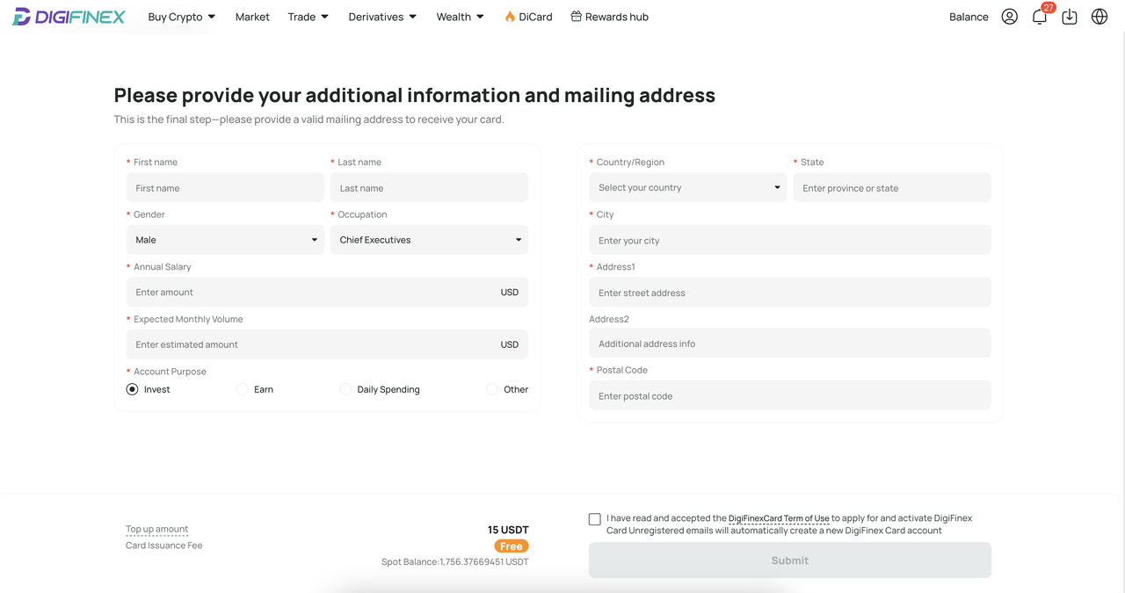Open notifications bell with 27 badge

[x=1041, y=15]
